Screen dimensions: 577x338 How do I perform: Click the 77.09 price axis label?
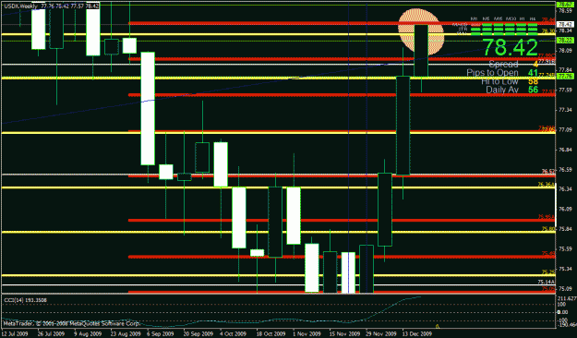pyautogui.click(x=565, y=129)
